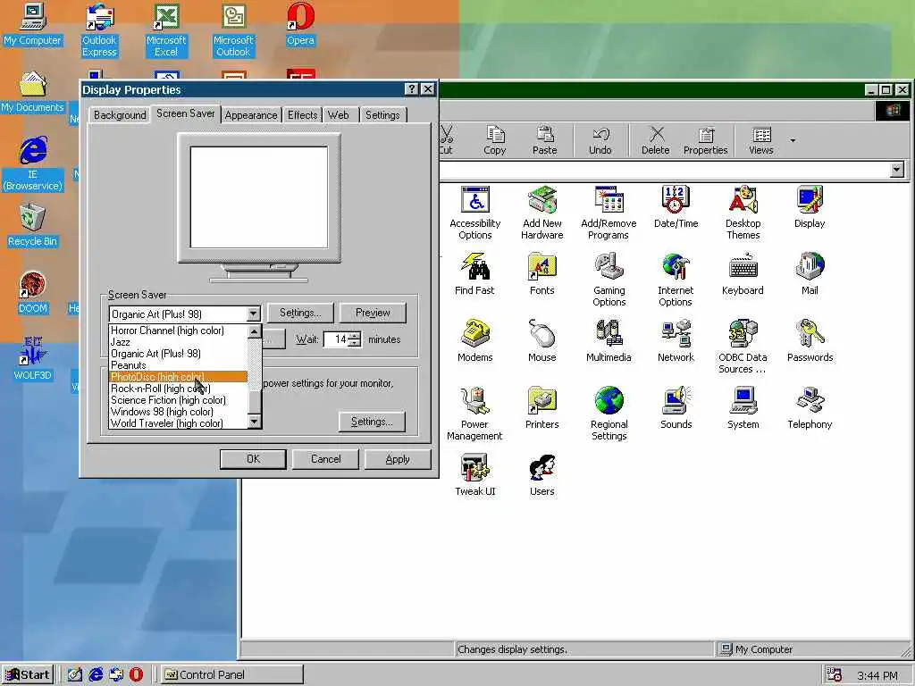Click the Views toolbar button
The height and width of the screenshot is (686, 915).
(x=761, y=140)
